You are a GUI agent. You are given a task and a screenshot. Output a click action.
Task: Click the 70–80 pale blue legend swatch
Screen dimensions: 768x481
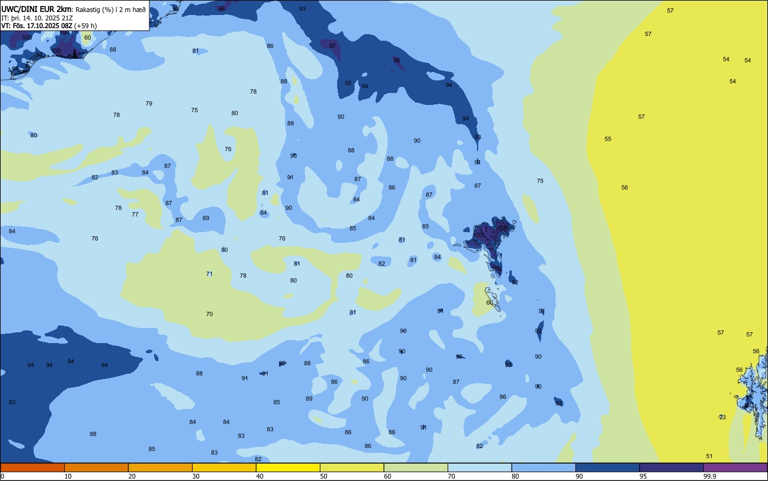coord(479,467)
